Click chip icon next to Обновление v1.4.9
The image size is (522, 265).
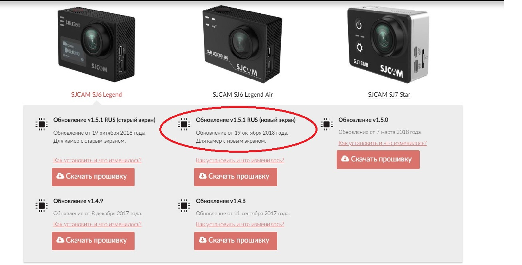pyautogui.click(x=41, y=205)
